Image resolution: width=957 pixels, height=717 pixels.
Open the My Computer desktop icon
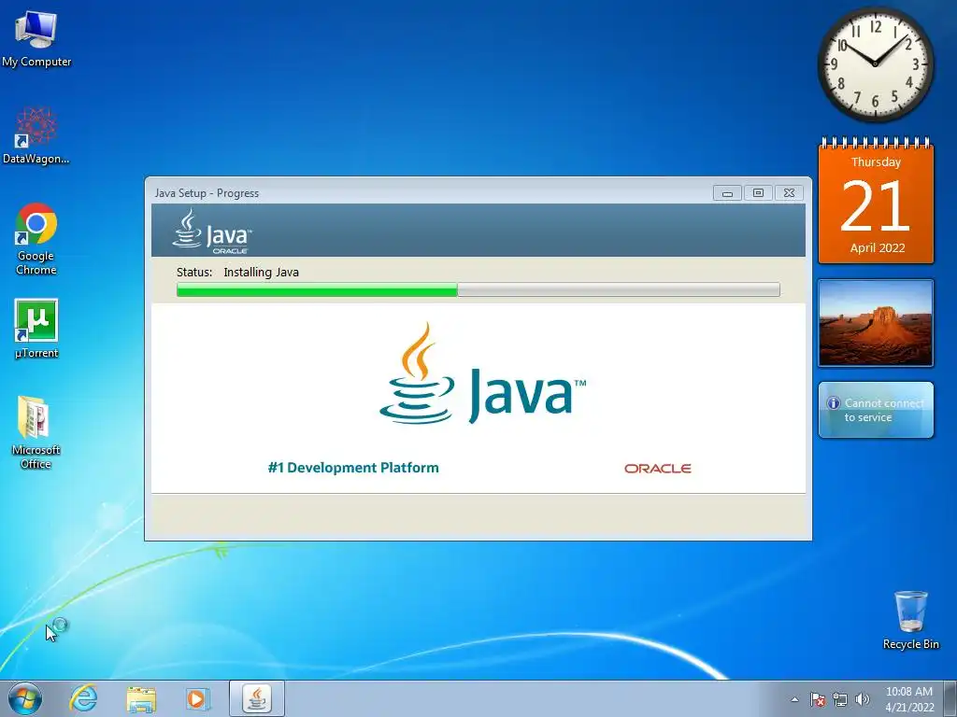(x=36, y=38)
